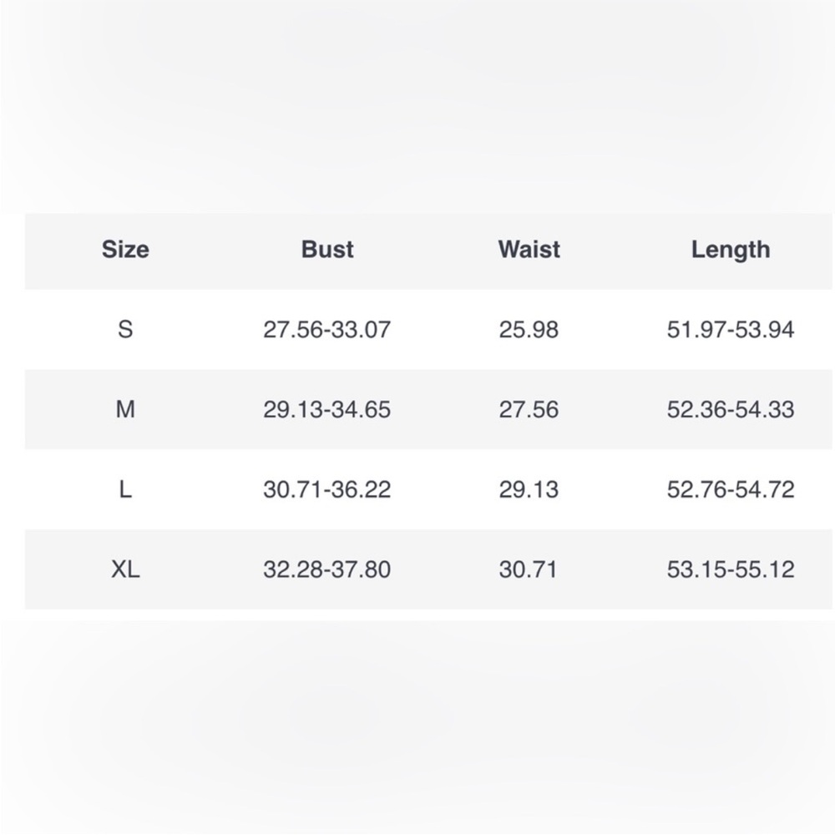Click length value 52.36-54.33
Viewport: 835px width, 835px height.
click(x=731, y=409)
